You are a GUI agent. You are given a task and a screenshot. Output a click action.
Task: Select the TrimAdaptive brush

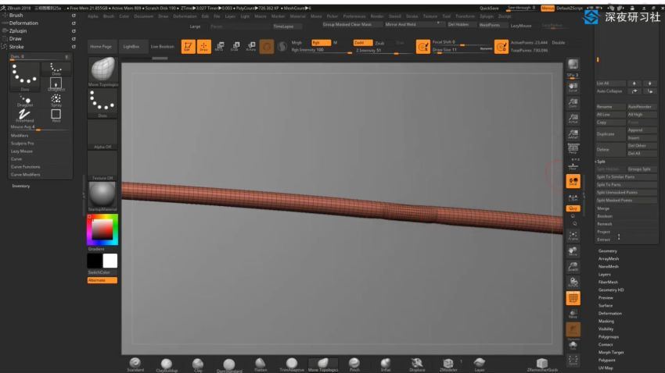[x=292, y=364]
